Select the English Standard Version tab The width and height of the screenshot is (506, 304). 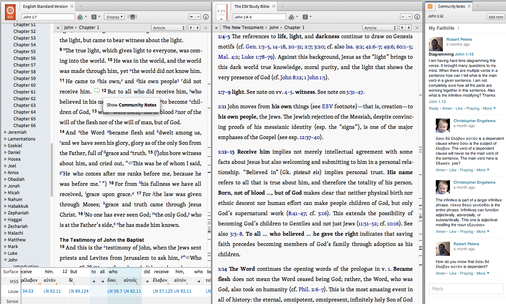[x=45, y=6]
